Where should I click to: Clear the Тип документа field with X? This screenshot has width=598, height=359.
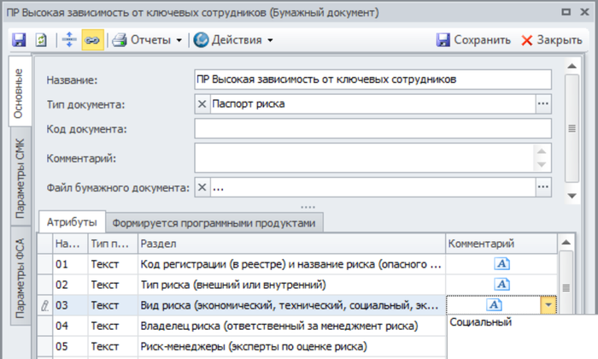[202, 104]
